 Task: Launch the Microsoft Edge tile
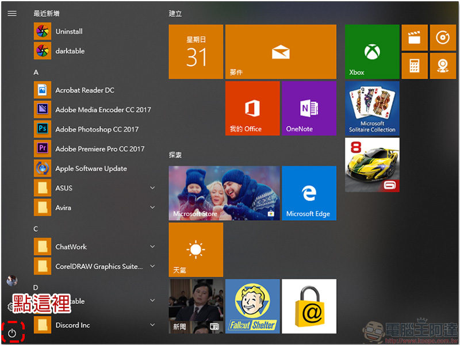click(x=309, y=193)
